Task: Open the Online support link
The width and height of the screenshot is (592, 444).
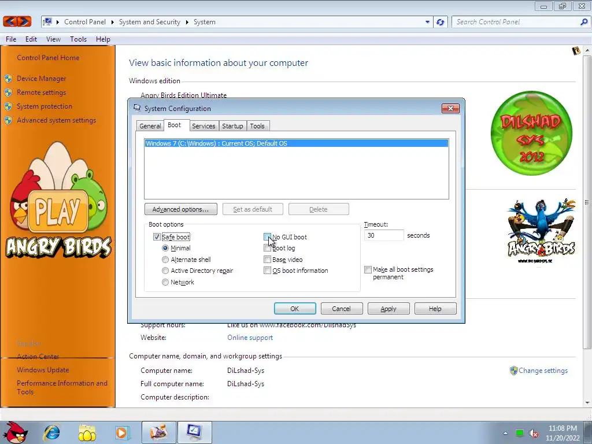Action: (x=250, y=338)
